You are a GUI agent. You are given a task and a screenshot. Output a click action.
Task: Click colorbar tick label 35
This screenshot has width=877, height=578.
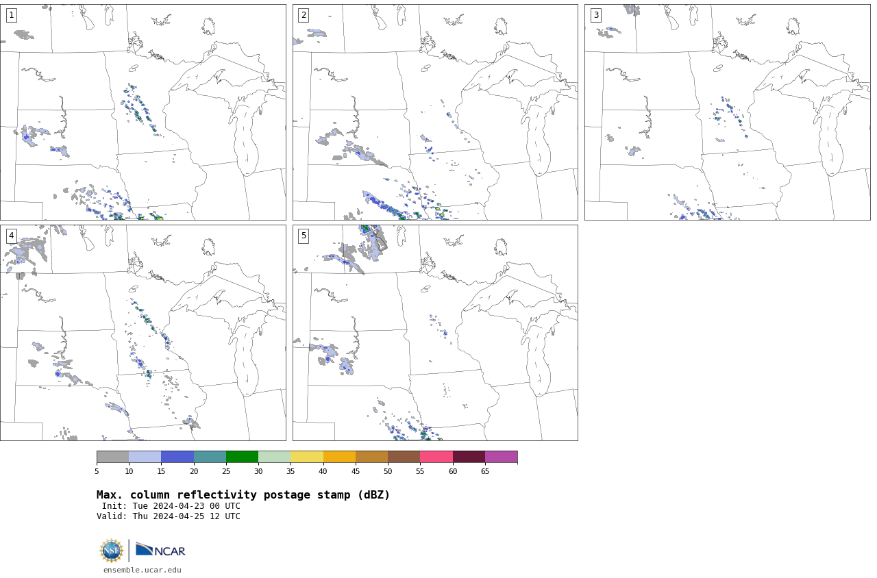pos(291,471)
